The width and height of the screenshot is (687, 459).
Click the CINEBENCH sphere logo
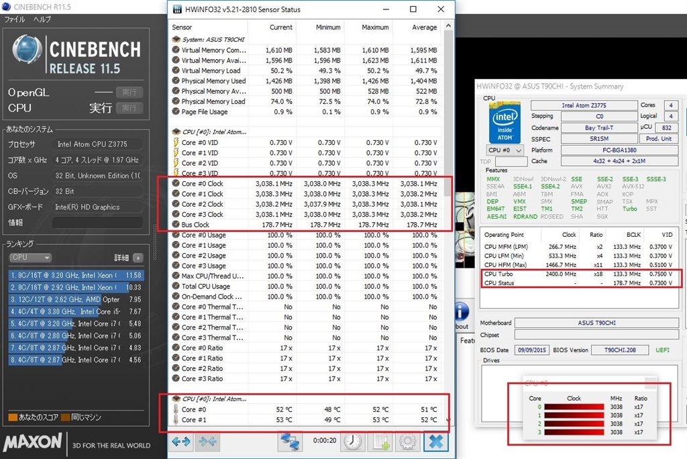pyautogui.click(x=27, y=50)
